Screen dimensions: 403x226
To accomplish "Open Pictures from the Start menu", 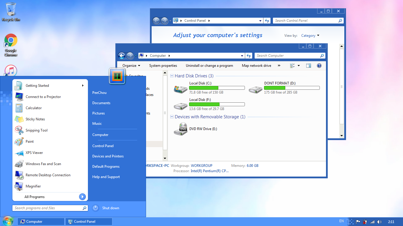I will [99, 113].
